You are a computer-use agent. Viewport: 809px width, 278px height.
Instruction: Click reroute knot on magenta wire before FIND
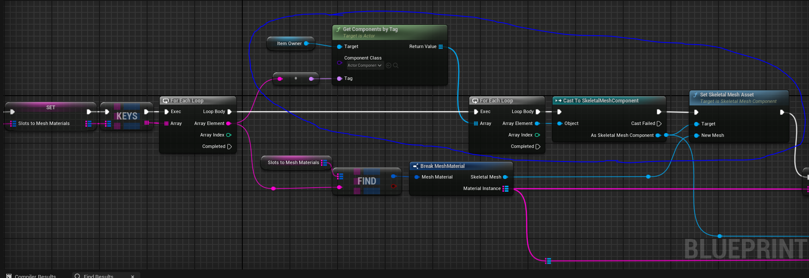pyautogui.click(x=273, y=188)
